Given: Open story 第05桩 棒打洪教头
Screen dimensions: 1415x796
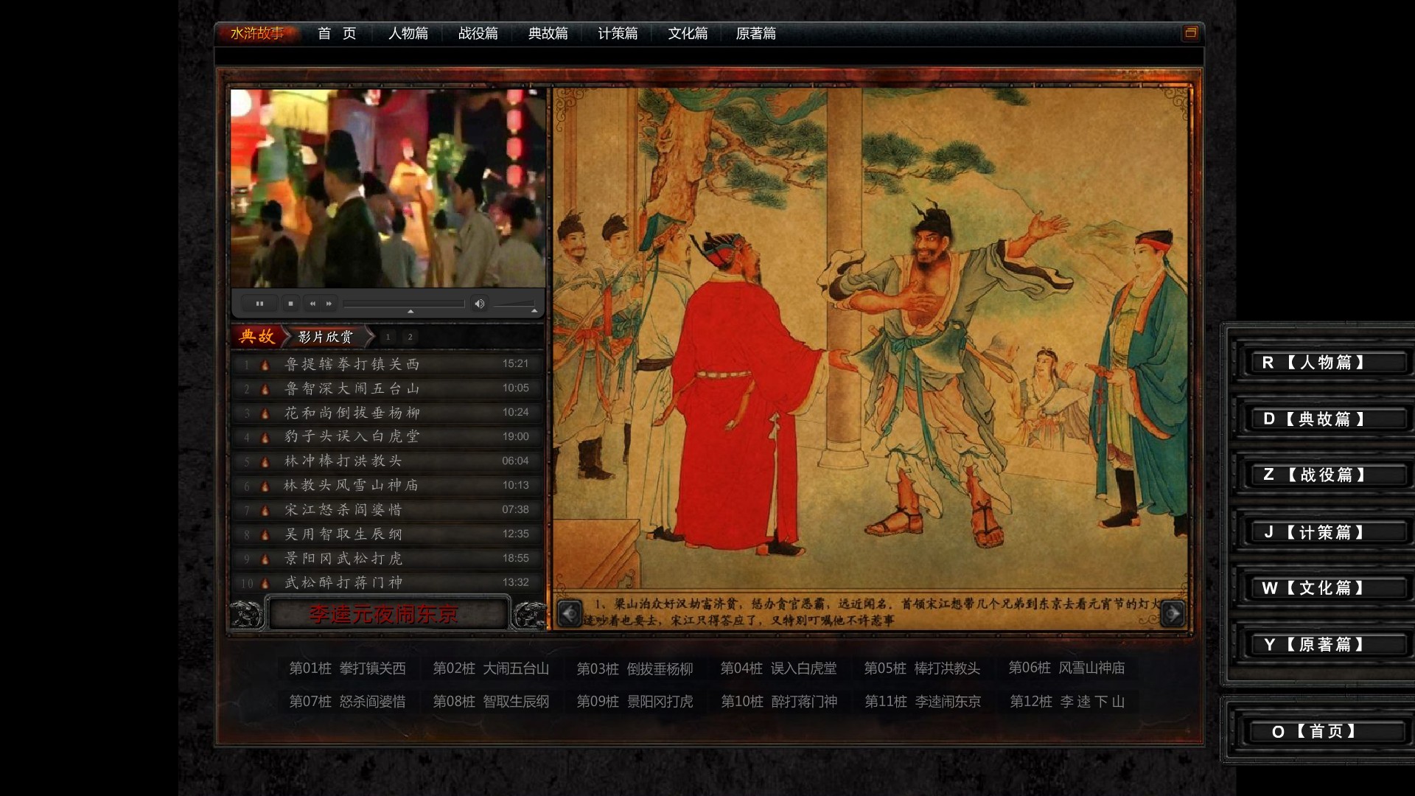Looking at the screenshot, I should click(x=922, y=668).
